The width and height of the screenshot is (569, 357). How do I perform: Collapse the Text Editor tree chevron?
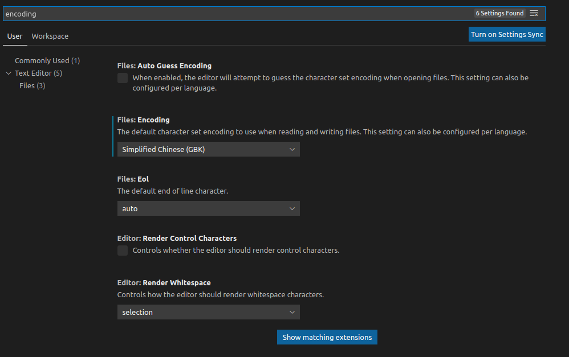9,73
